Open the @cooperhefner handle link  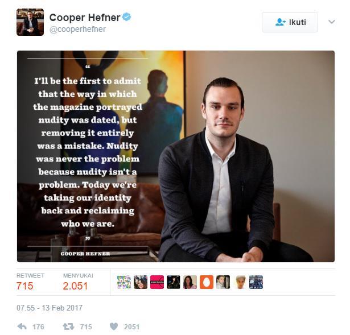tap(77, 29)
